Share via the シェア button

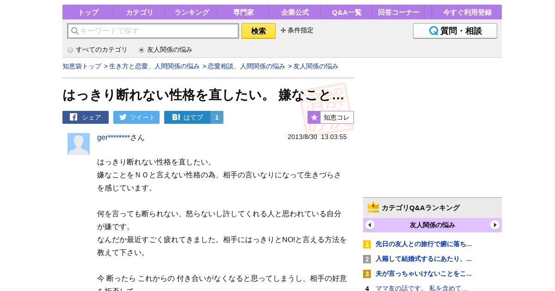pos(86,117)
